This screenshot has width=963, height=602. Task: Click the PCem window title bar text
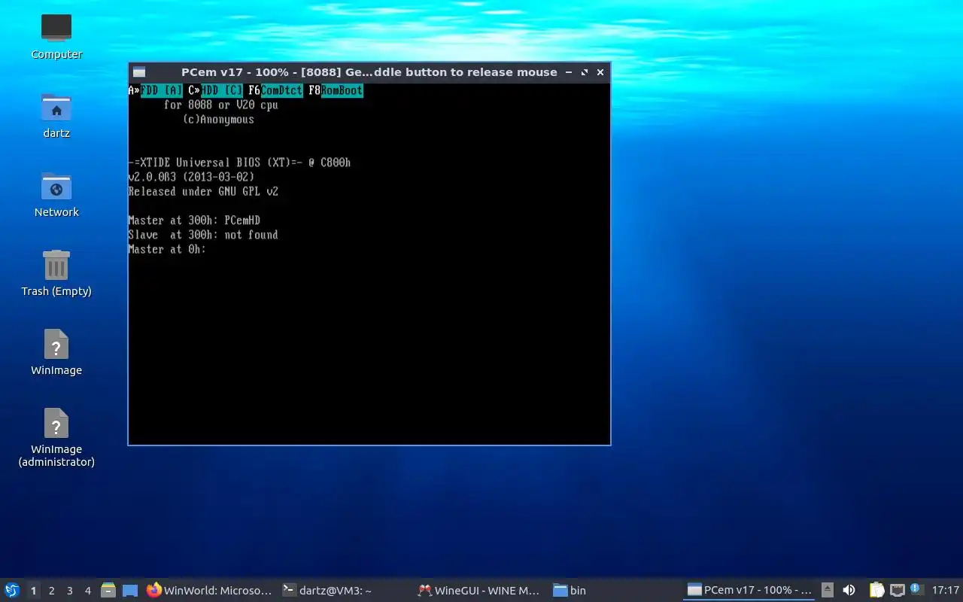tap(369, 72)
